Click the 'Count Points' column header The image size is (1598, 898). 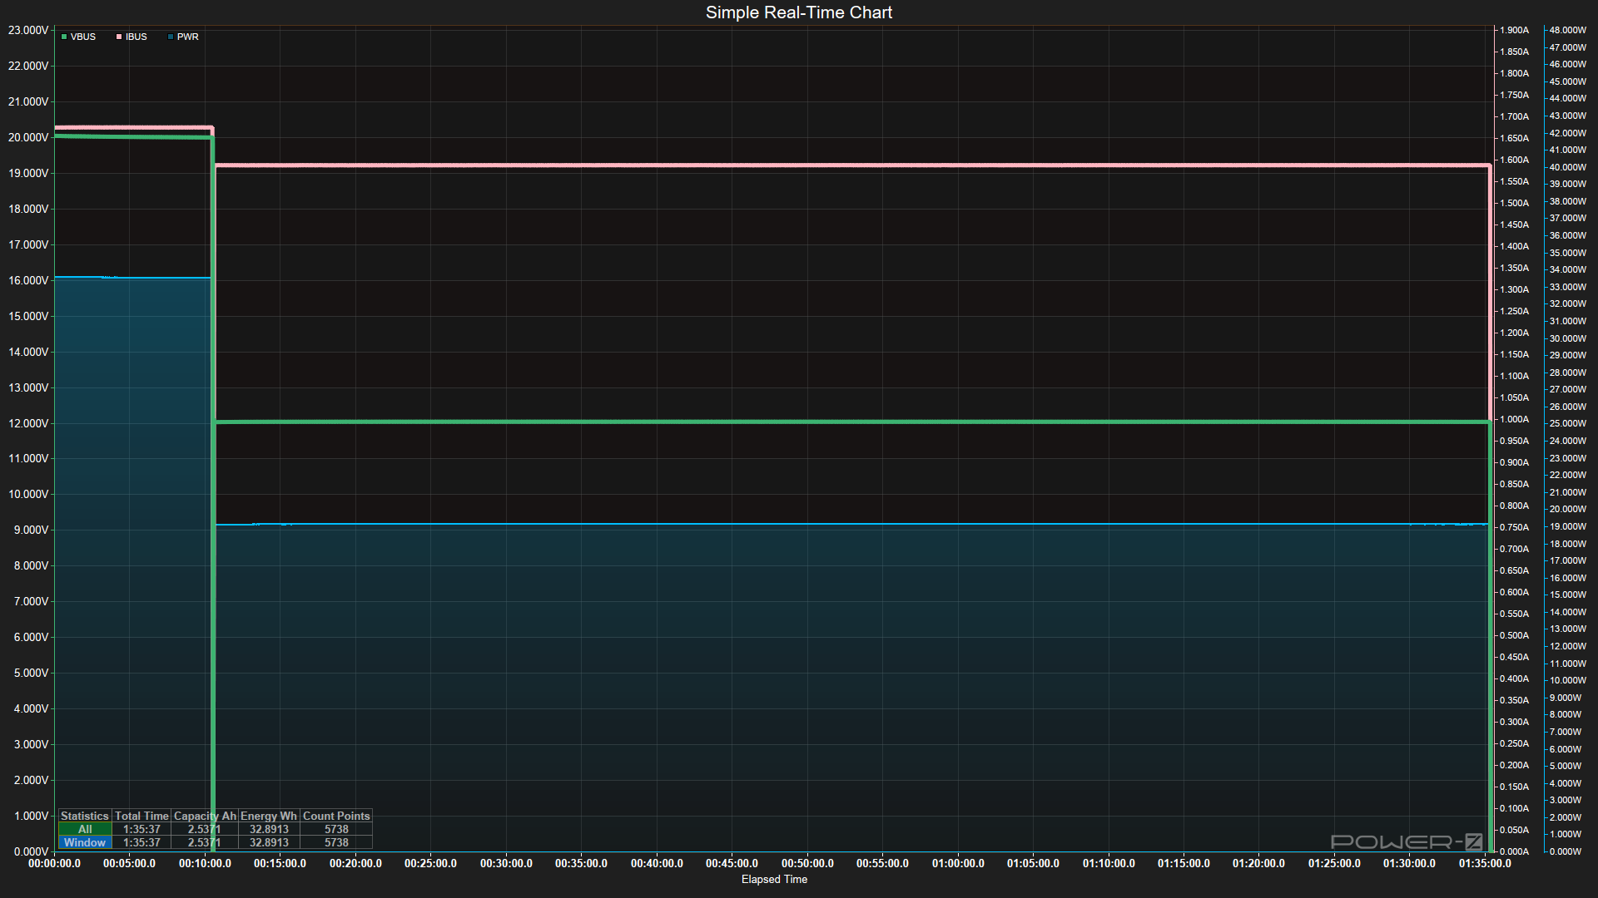click(336, 816)
